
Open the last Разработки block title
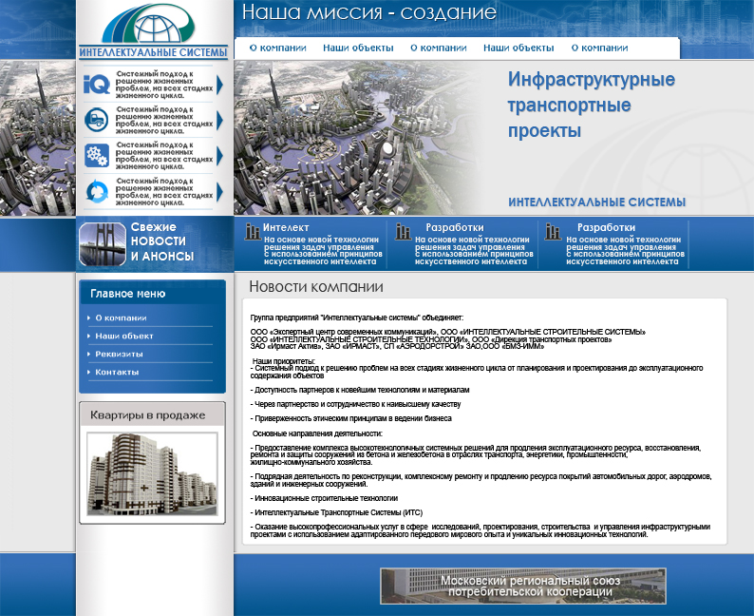[607, 227]
